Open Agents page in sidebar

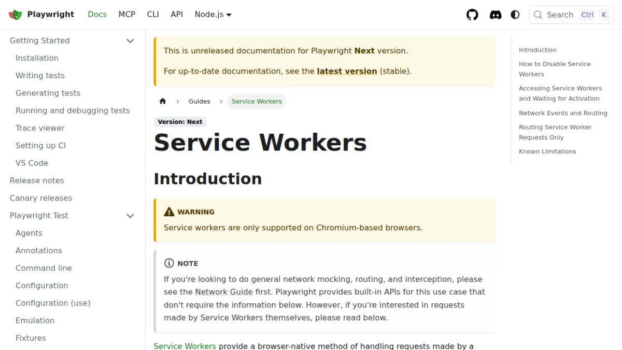tap(29, 233)
